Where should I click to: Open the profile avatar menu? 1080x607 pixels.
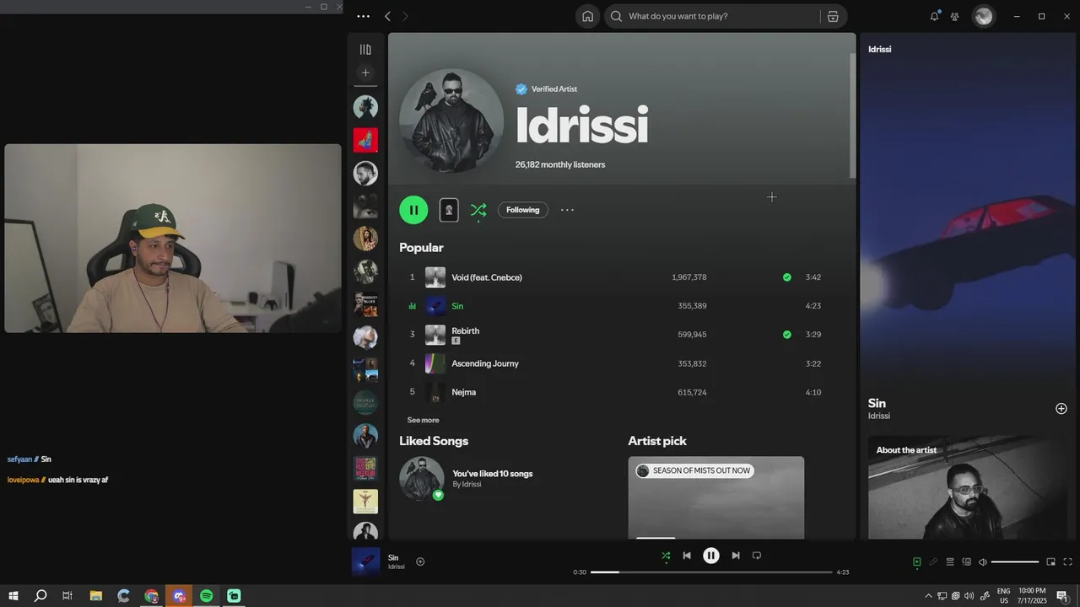point(983,16)
